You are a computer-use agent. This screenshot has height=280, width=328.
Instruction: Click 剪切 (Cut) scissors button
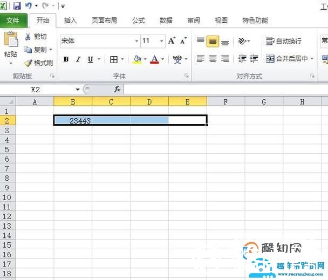[36, 37]
